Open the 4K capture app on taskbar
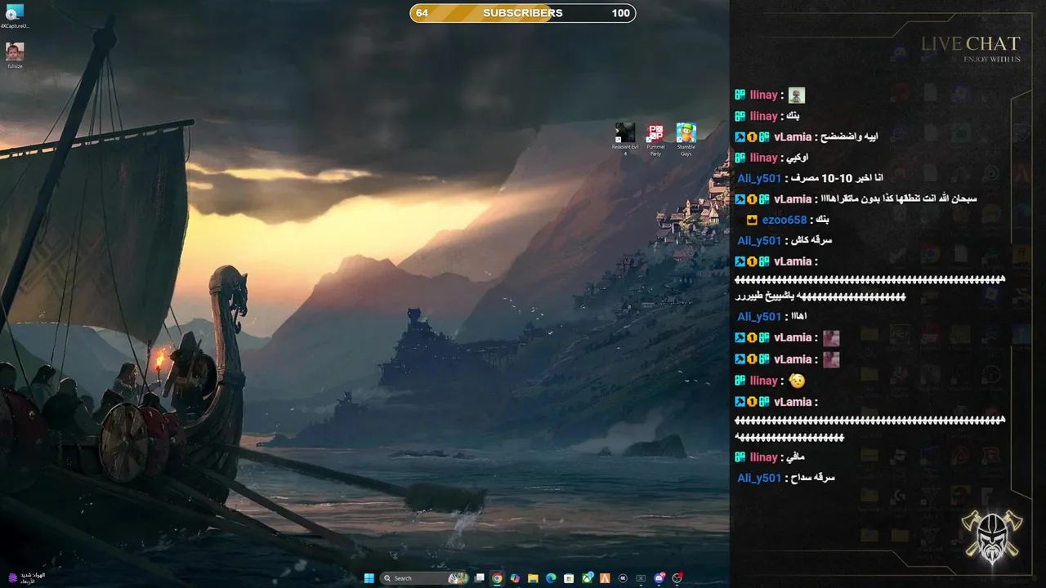 (623, 578)
